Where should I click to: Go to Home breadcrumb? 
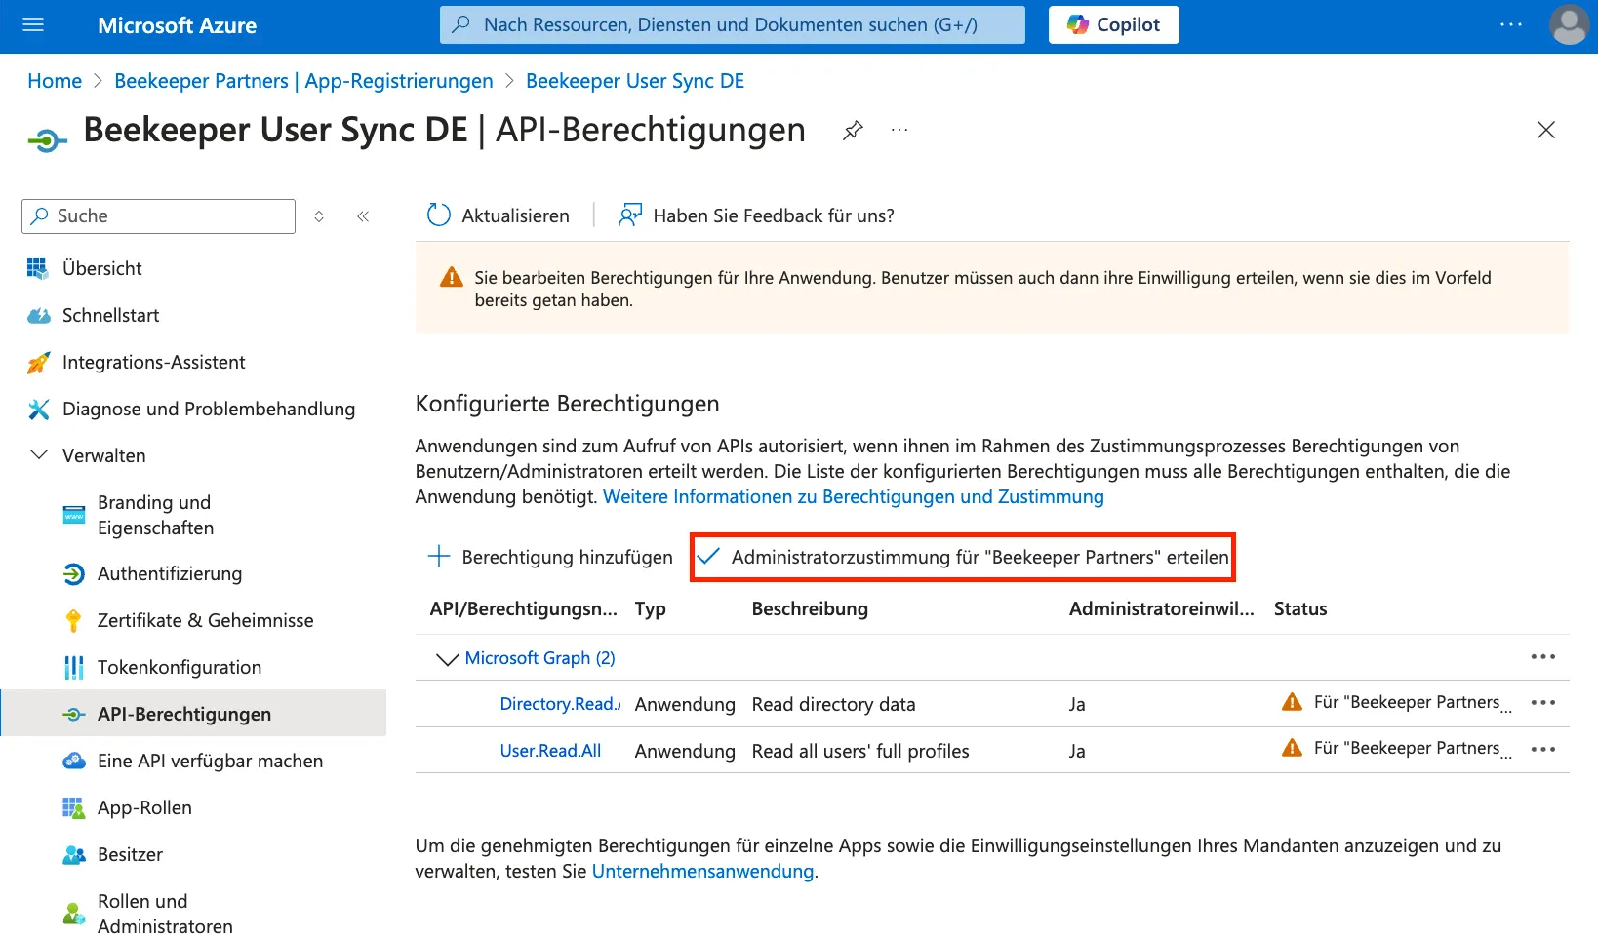[x=55, y=81]
